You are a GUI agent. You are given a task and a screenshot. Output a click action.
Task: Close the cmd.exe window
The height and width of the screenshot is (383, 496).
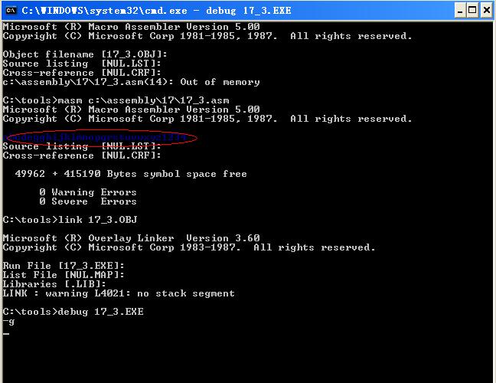click(487, 11)
